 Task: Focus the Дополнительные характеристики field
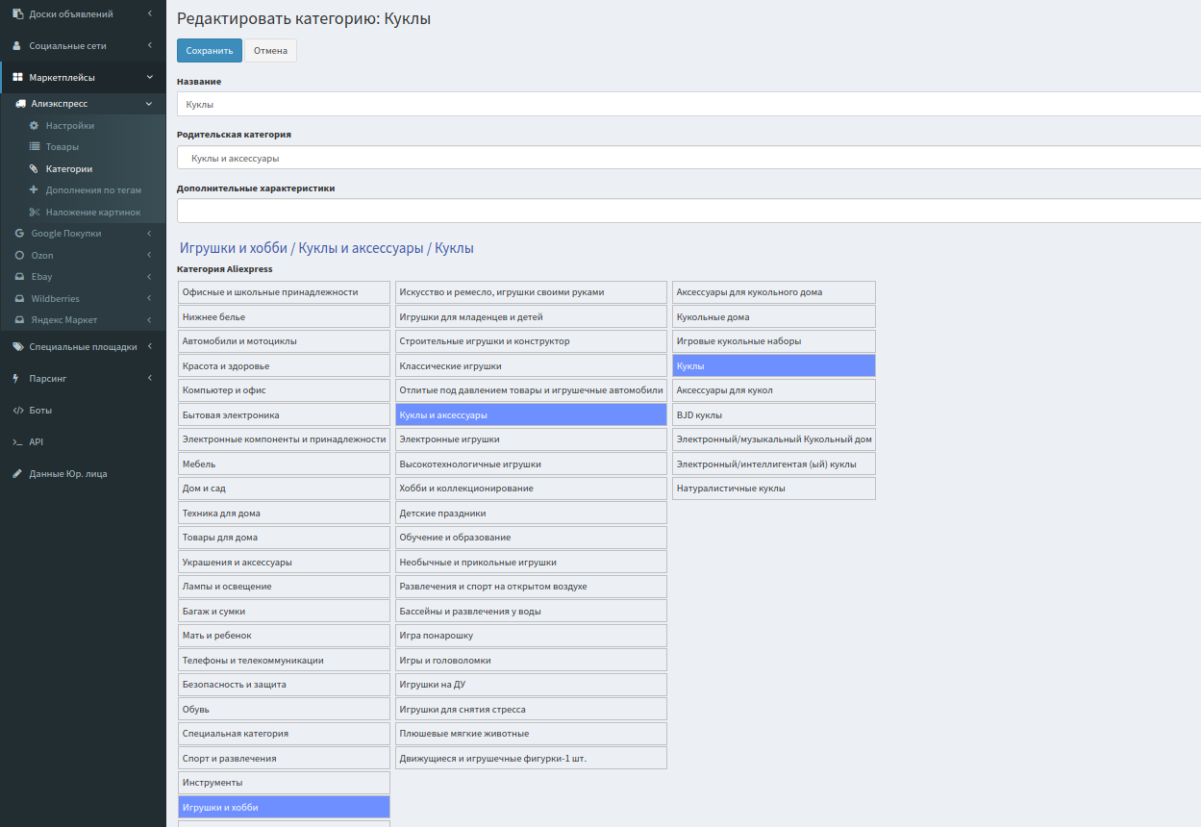pyautogui.click(x=688, y=211)
